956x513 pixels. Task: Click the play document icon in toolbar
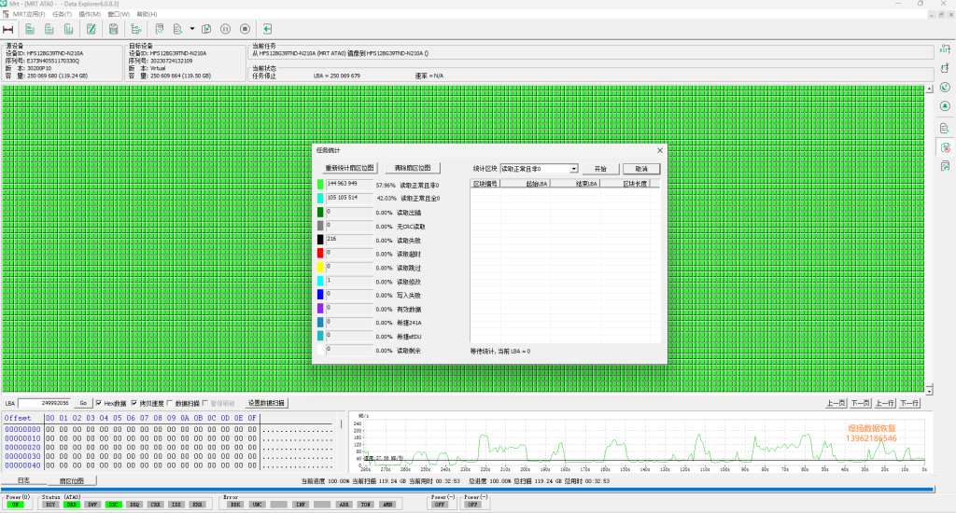pyautogui.click(x=206, y=29)
